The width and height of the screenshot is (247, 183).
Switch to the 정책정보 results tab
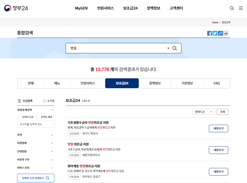[x=154, y=83]
